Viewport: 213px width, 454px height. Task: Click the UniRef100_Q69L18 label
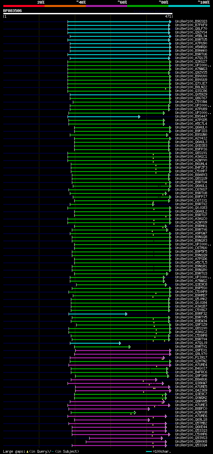click(191, 420)
